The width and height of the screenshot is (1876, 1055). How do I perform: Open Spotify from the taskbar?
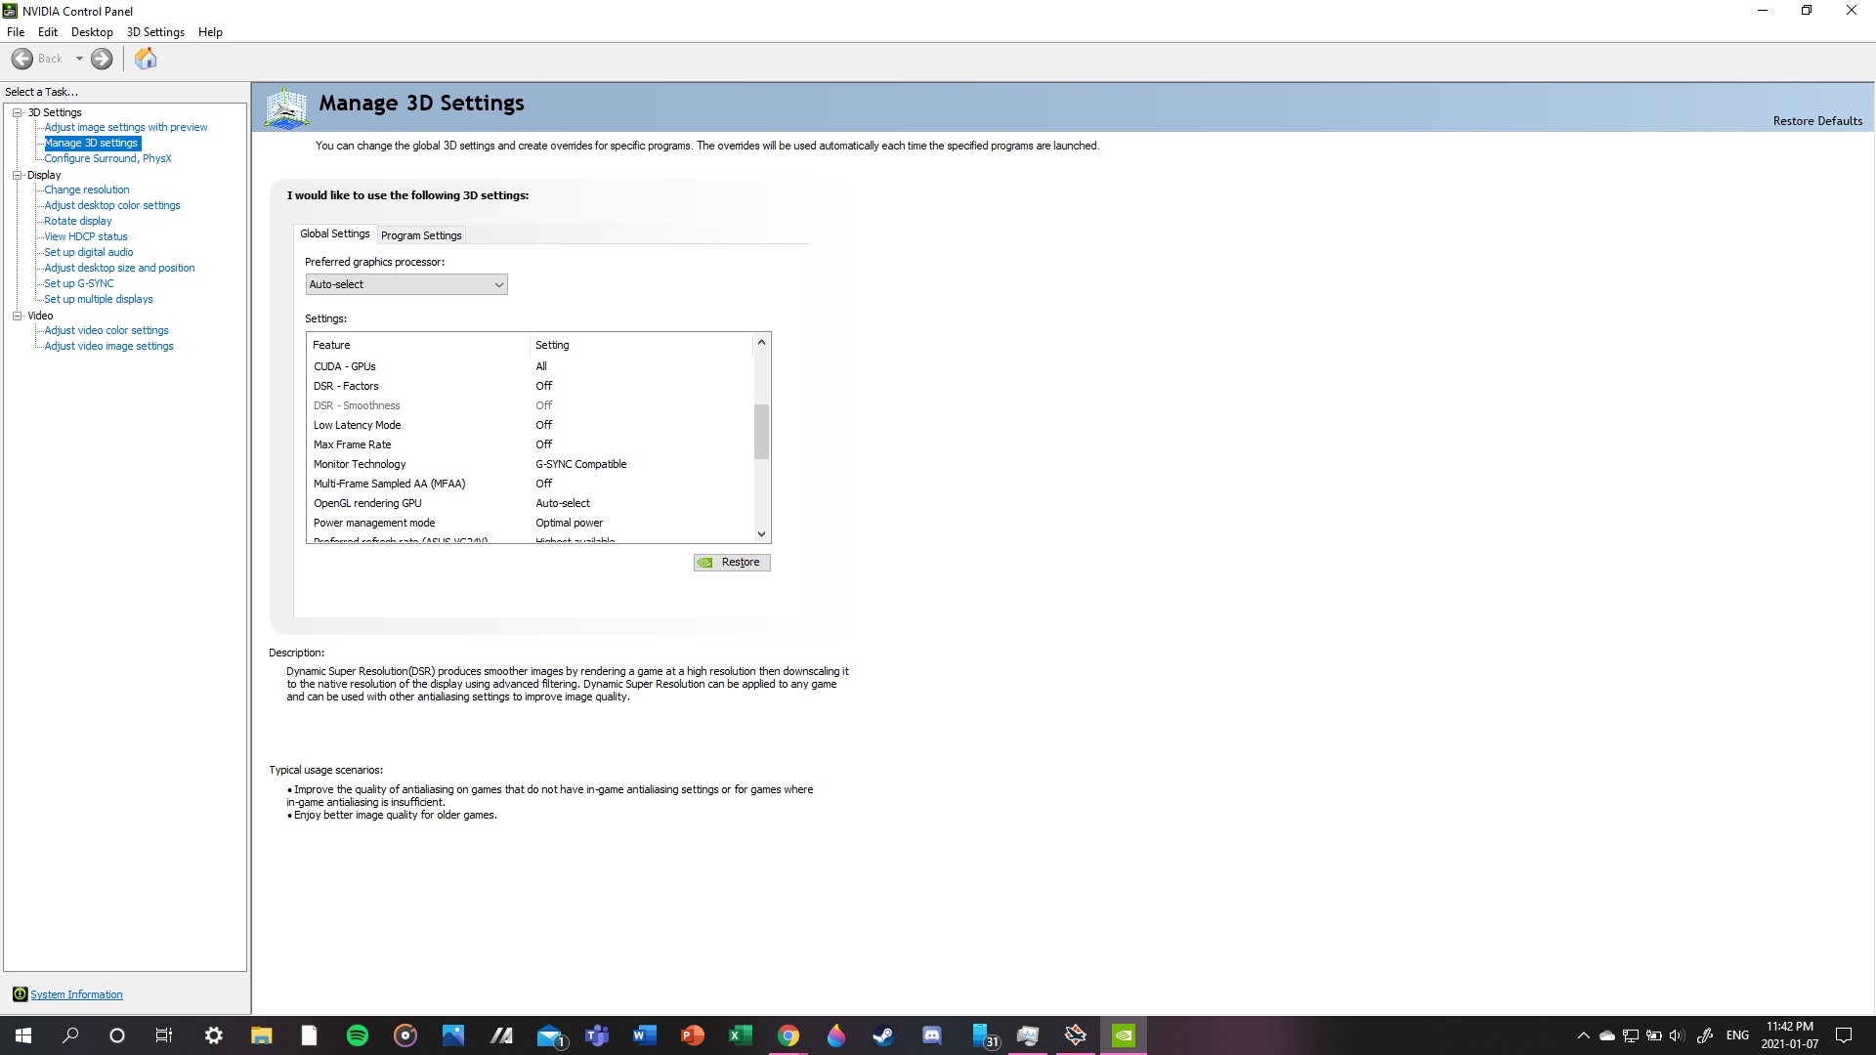coord(358,1035)
